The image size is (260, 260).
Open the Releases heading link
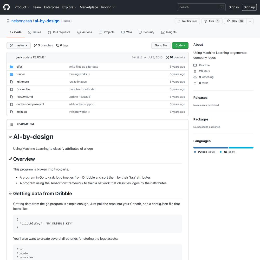[x=200, y=98]
